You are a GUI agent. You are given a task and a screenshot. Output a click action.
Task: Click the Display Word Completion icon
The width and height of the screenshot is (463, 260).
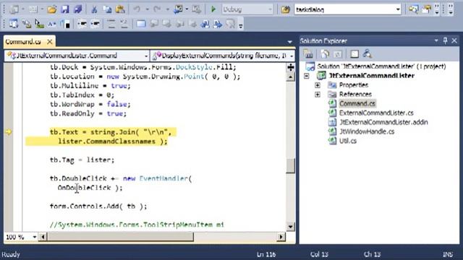[52, 24]
